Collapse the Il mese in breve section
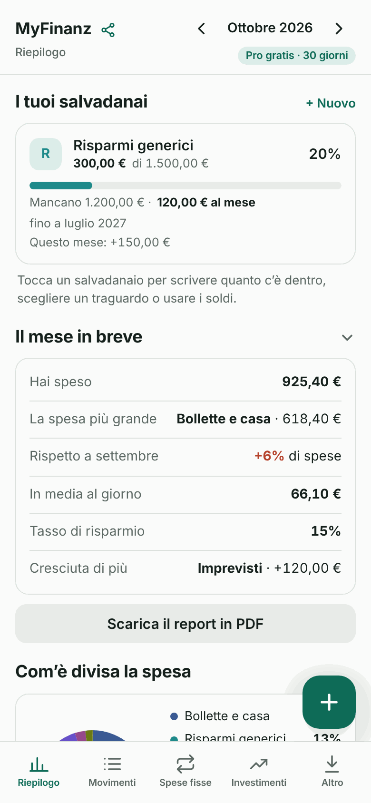The image size is (371, 803). point(347,337)
